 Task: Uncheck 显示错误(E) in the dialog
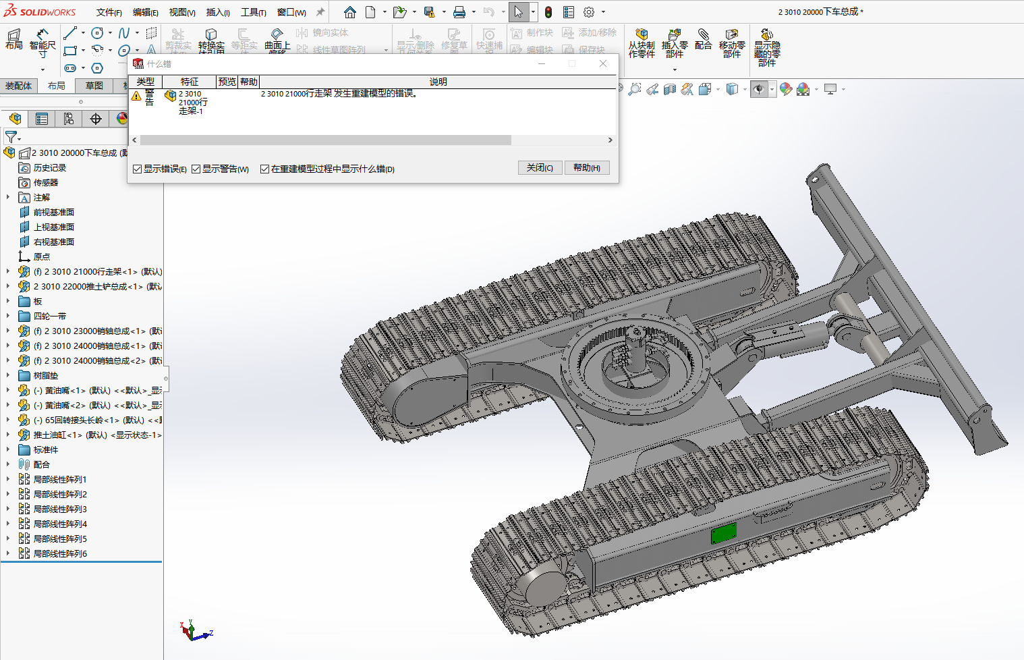136,169
